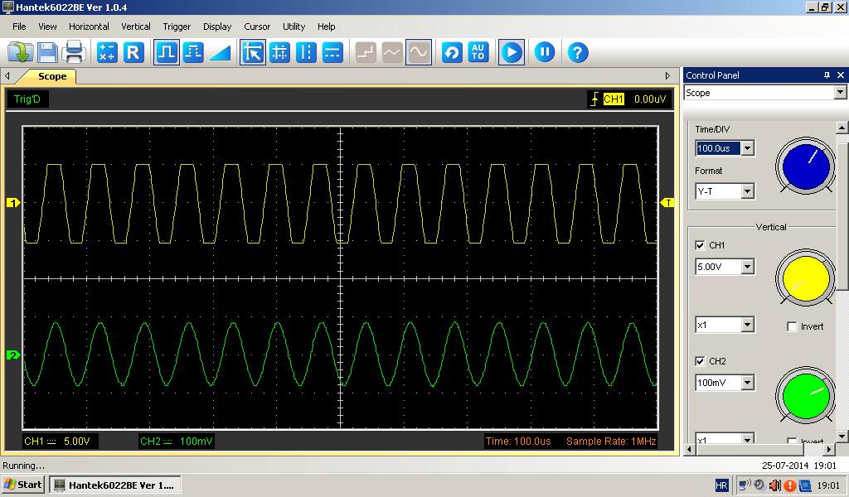This screenshot has width=849, height=497.
Task: Pause acquisition with the pause icon
Action: pos(544,53)
